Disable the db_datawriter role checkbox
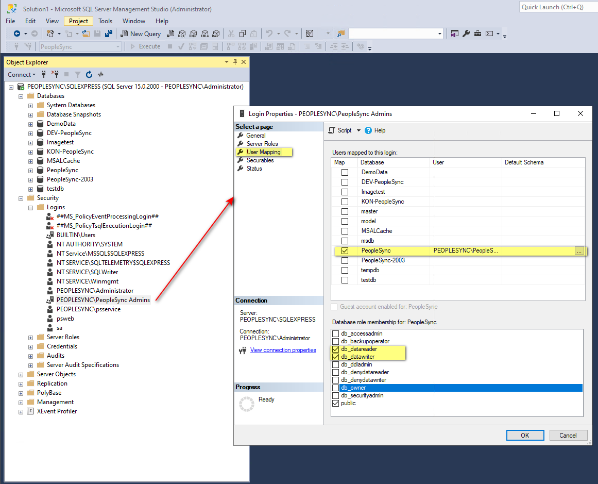598x484 pixels. point(336,357)
